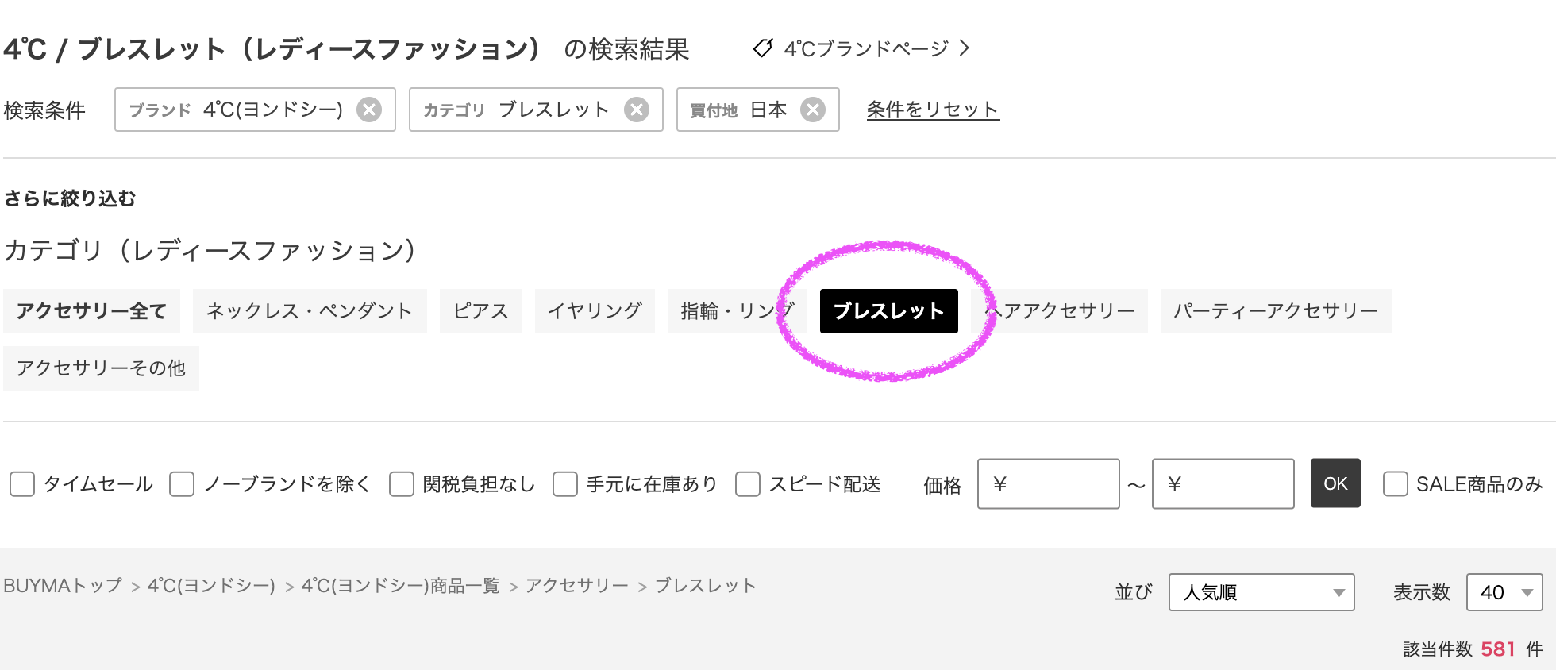Enable スピード配送 checkbox

(748, 484)
